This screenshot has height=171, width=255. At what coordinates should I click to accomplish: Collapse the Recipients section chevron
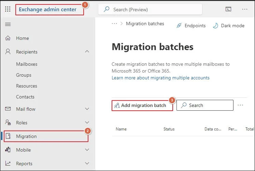(x=87, y=51)
